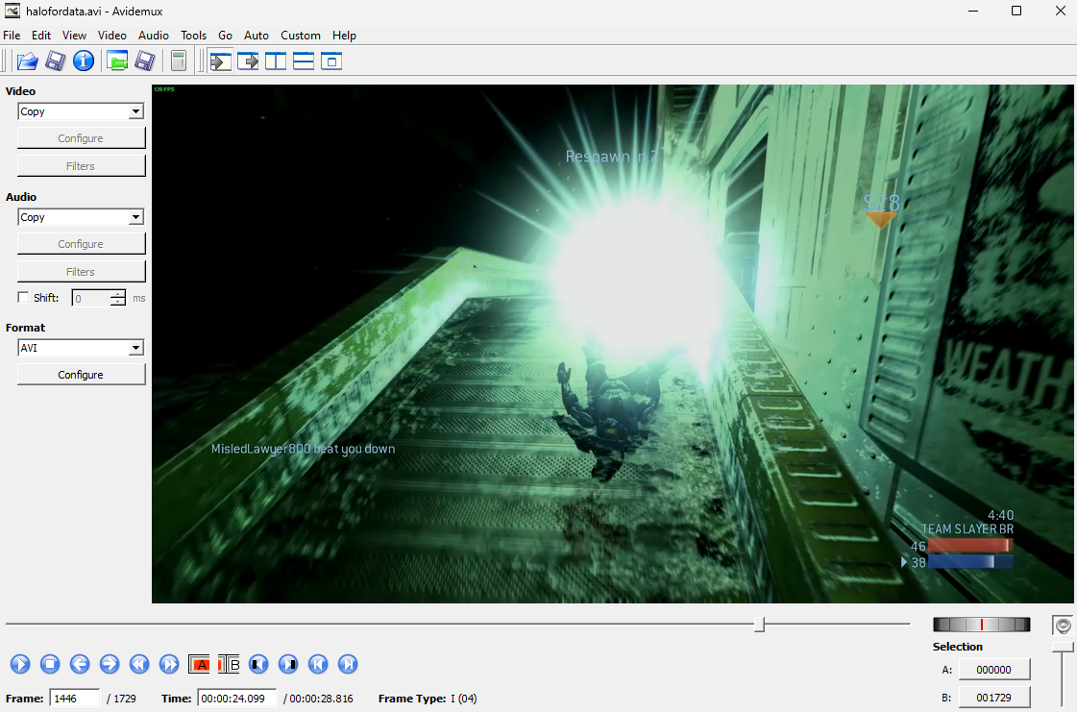Show video information via blue info icon
This screenshot has width=1077, height=712.
coord(84,61)
